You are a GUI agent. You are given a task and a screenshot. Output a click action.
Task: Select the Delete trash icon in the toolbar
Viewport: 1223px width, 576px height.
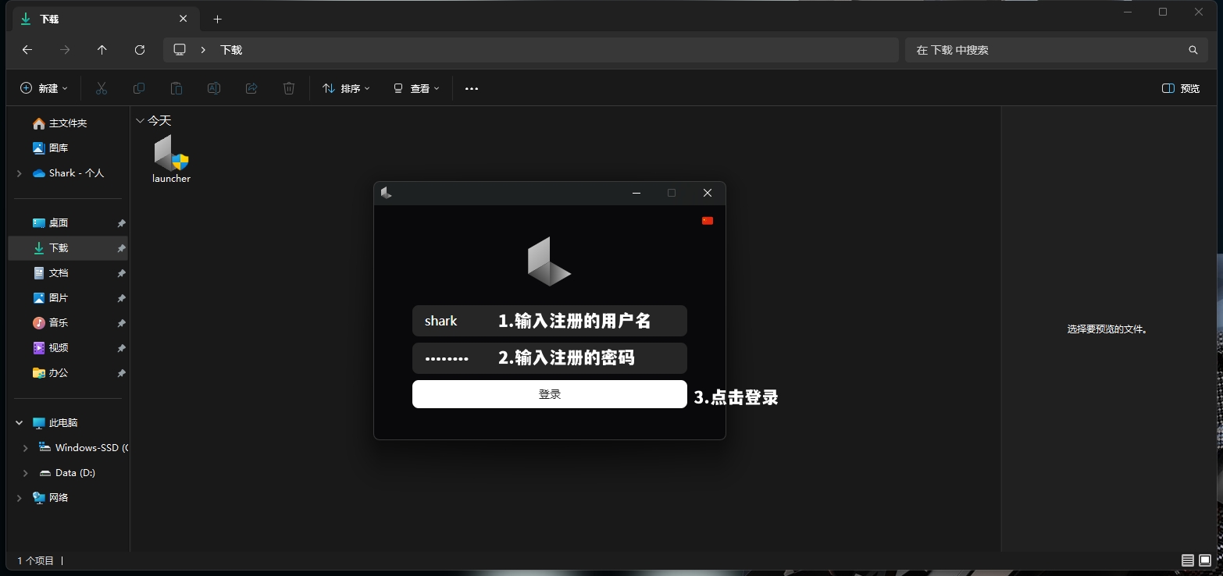tap(288, 88)
